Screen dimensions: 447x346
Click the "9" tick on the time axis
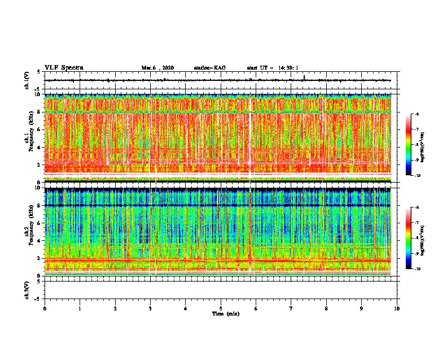coord(361,308)
